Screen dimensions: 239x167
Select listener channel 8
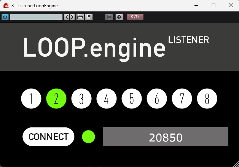pyautogui.click(x=207, y=99)
